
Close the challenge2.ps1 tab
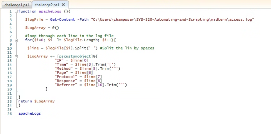point(63,5)
